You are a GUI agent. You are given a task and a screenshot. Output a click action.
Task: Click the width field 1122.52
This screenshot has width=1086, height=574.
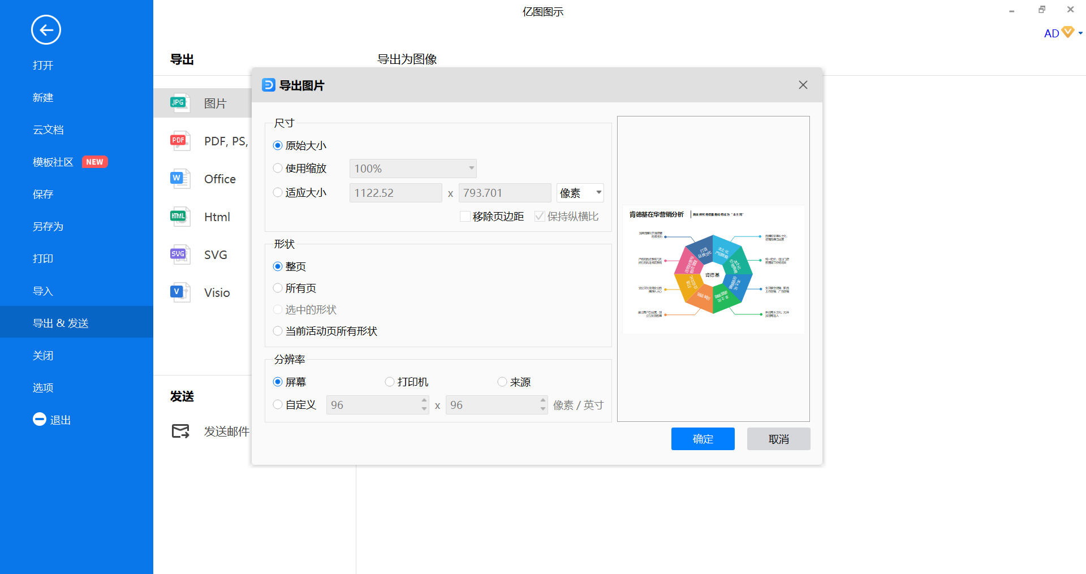click(x=396, y=193)
